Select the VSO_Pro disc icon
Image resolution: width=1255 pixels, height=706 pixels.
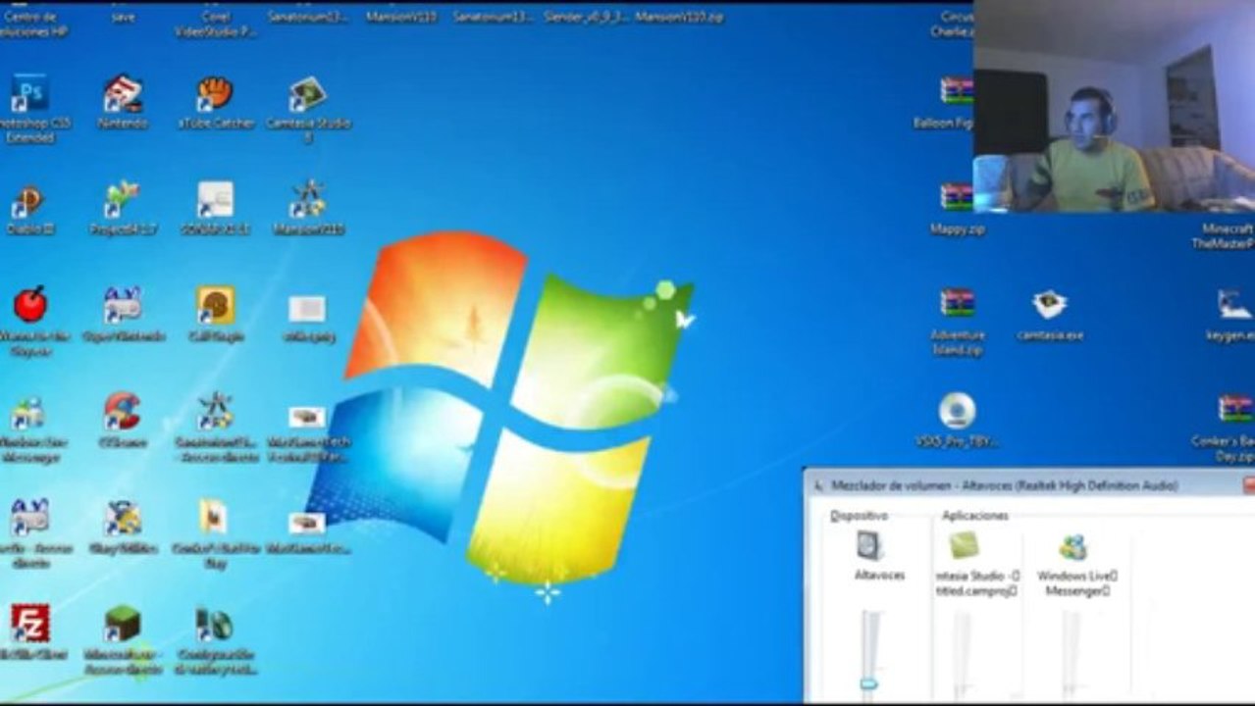click(x=957, y=410)
